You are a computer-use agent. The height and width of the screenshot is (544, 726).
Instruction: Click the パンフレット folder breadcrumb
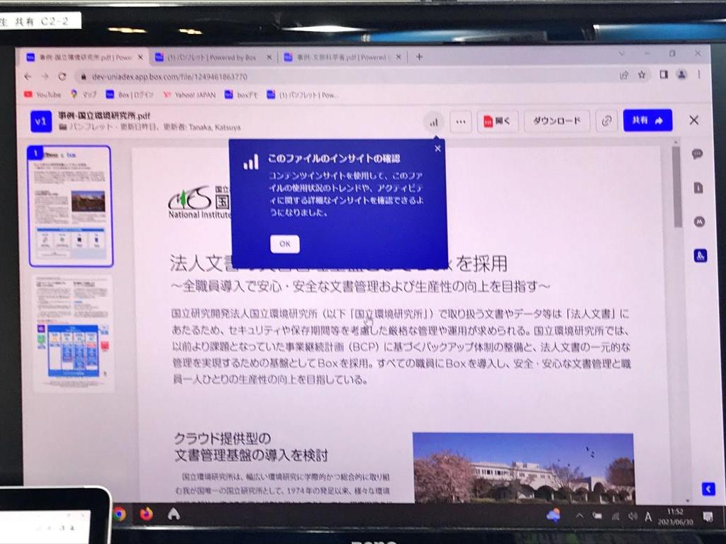tap(89, 127)
